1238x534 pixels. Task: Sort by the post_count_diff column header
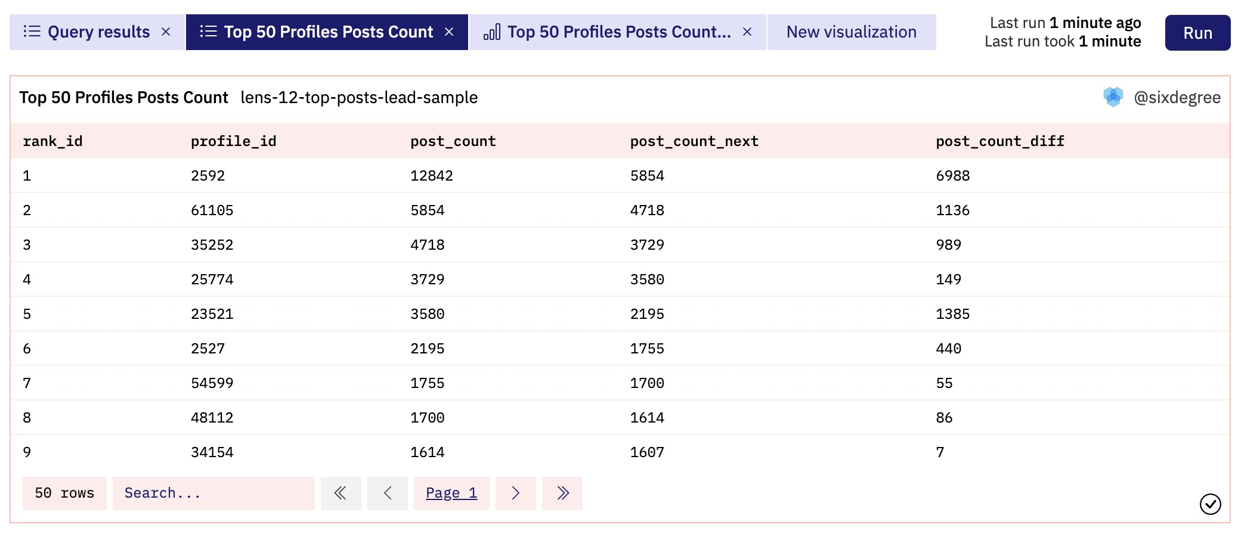(x=999, y=141)
